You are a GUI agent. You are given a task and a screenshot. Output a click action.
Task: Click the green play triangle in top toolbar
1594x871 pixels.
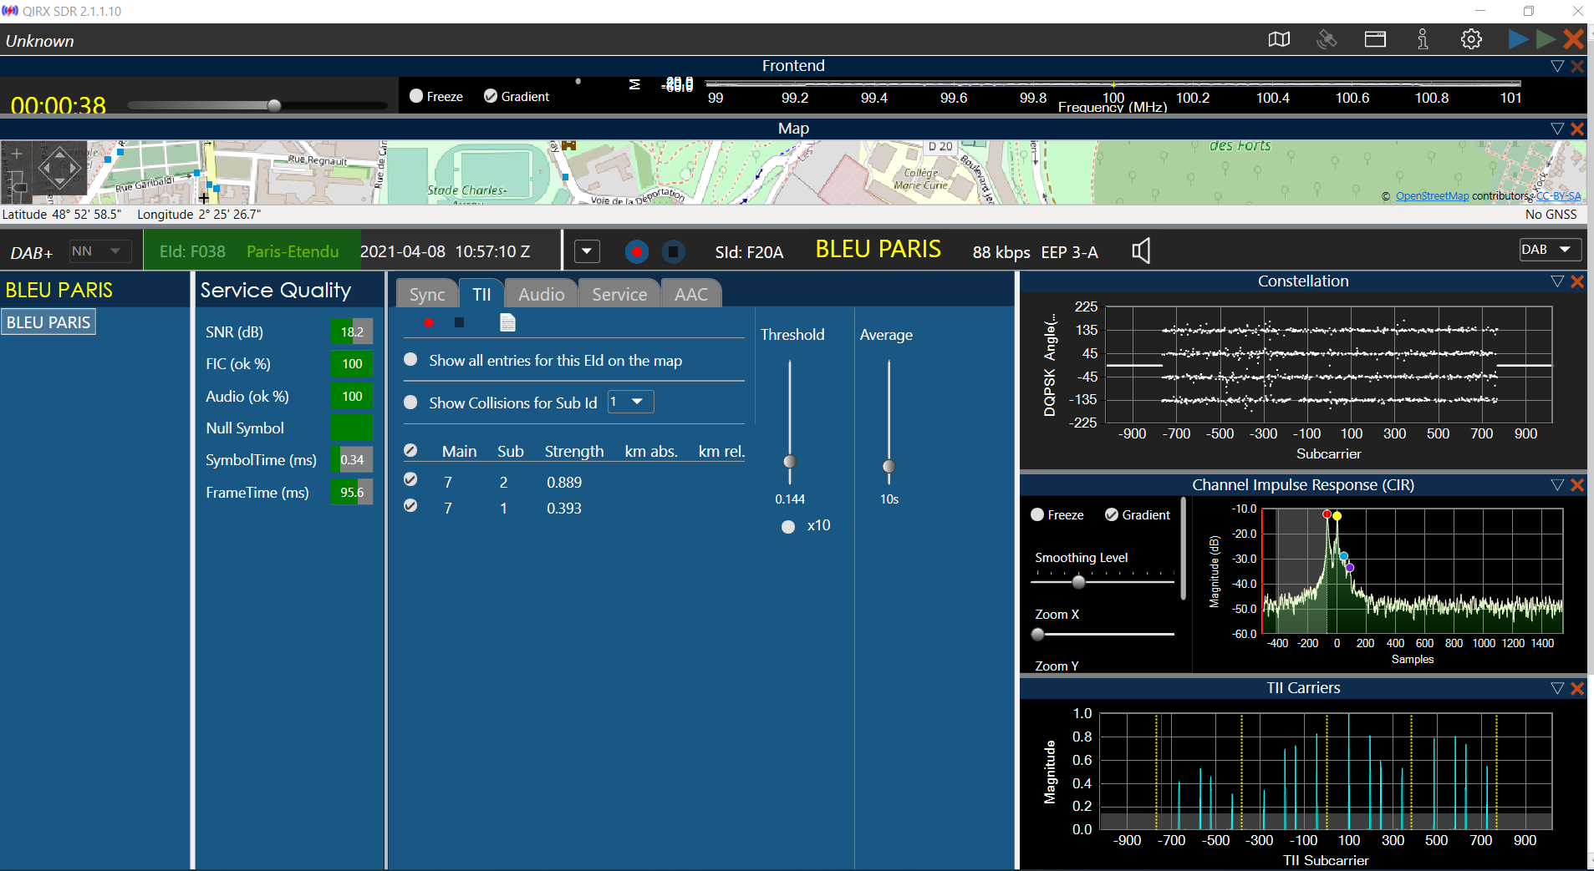click(x=1546, y=39)
